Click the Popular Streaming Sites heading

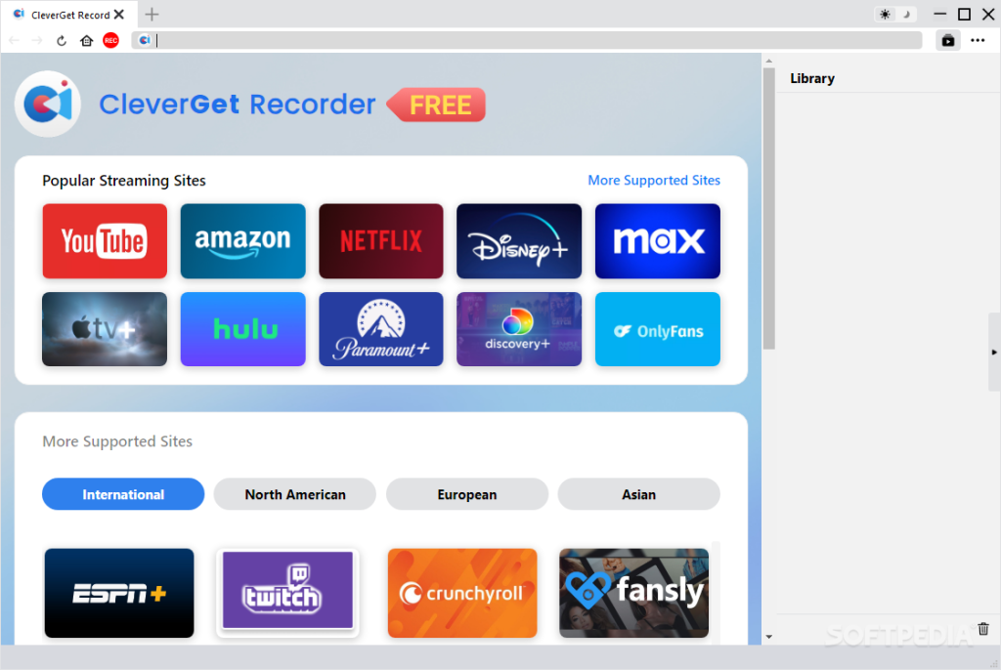[124, 181]
